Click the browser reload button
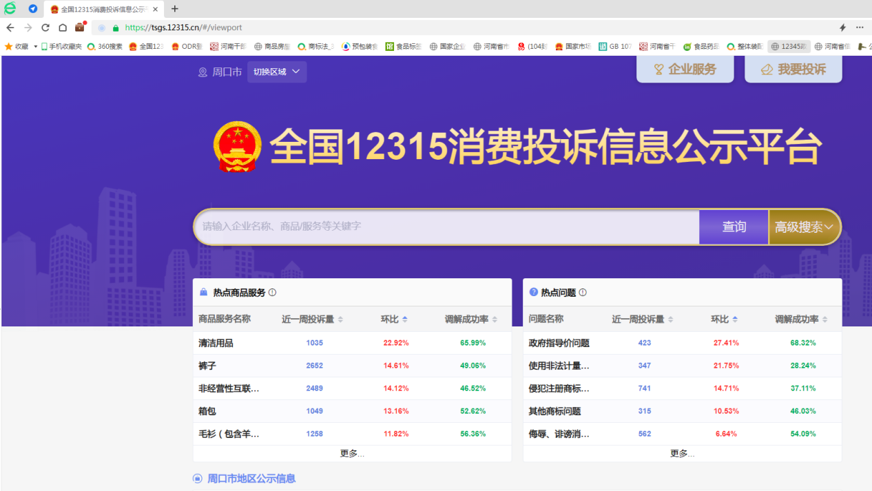 point(45,28)
